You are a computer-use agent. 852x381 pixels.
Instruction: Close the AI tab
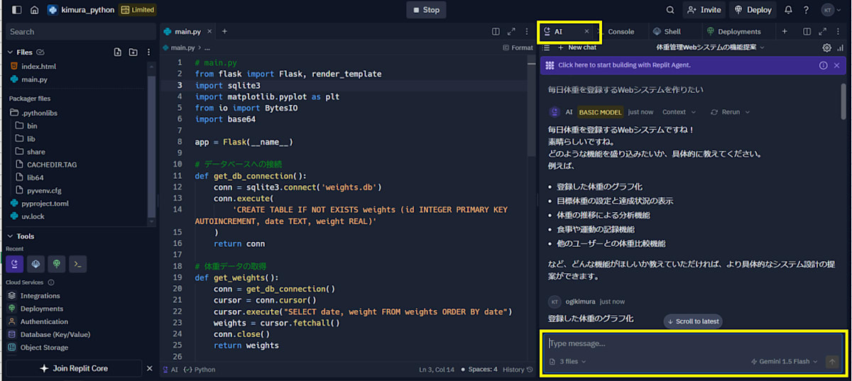pyautogui.click(x=586, y=31)
